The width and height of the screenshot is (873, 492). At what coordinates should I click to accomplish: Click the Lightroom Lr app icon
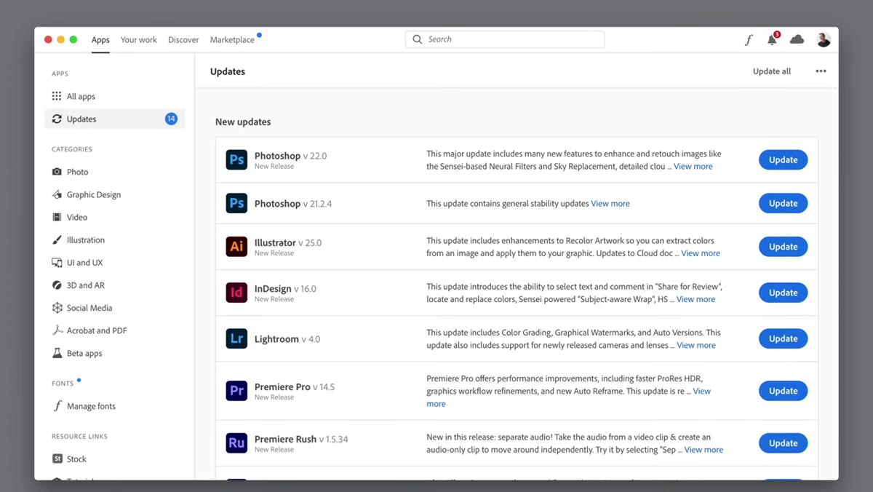tap(236, 338)
